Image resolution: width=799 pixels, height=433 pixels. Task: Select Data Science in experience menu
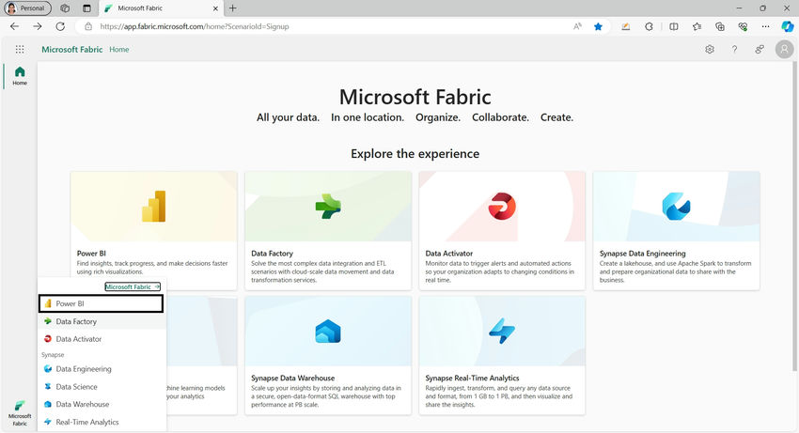click(102, 387)
